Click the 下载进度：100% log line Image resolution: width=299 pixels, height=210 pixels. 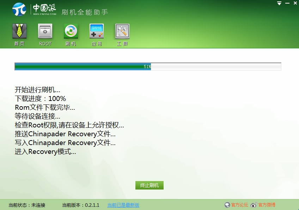pyautogui.click(x=40, y=98)
